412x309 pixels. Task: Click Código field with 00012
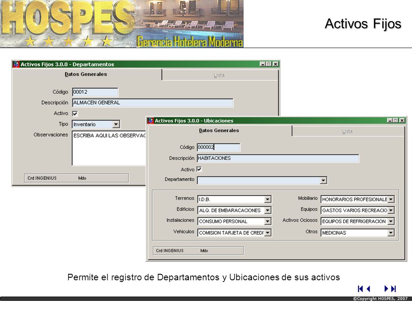(95, 92)
